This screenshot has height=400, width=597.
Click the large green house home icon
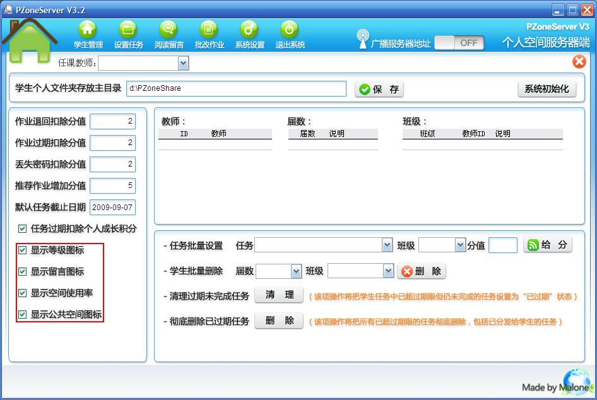point(30,41)
